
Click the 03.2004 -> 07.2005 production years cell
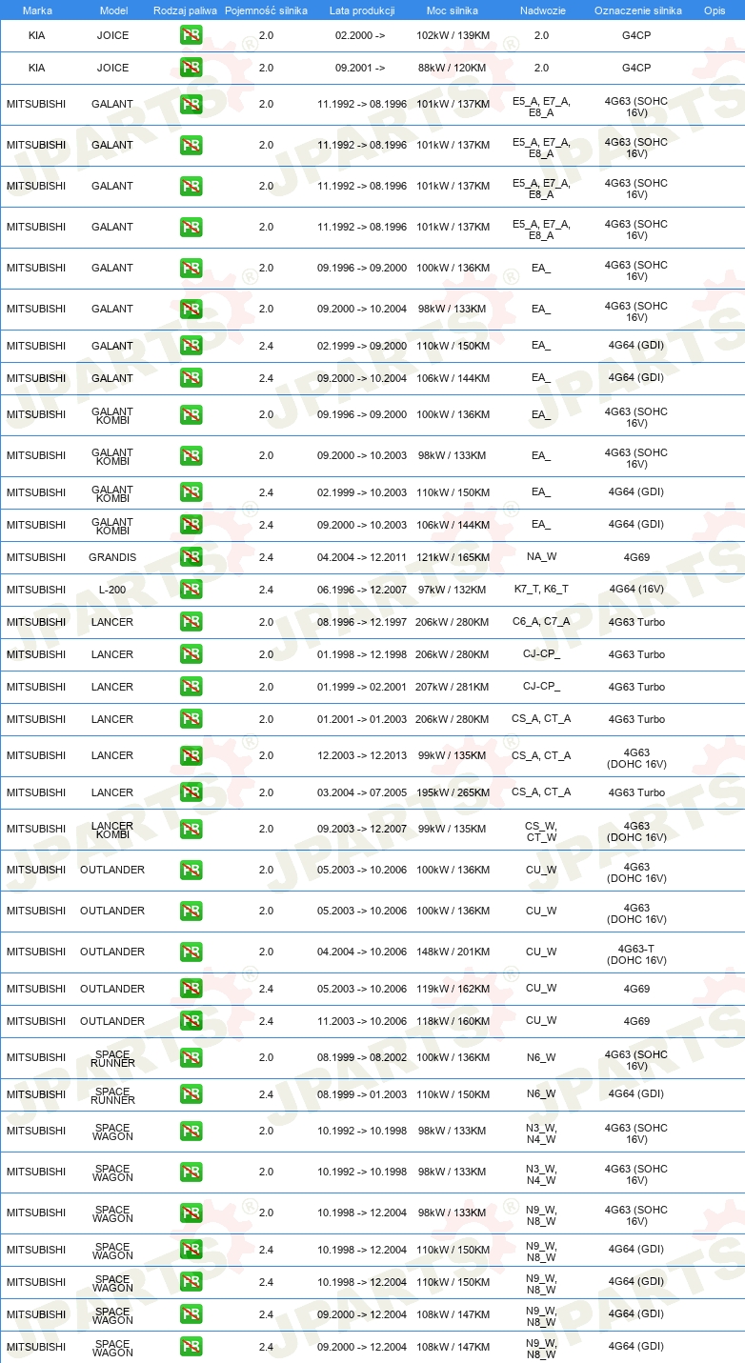362,792
